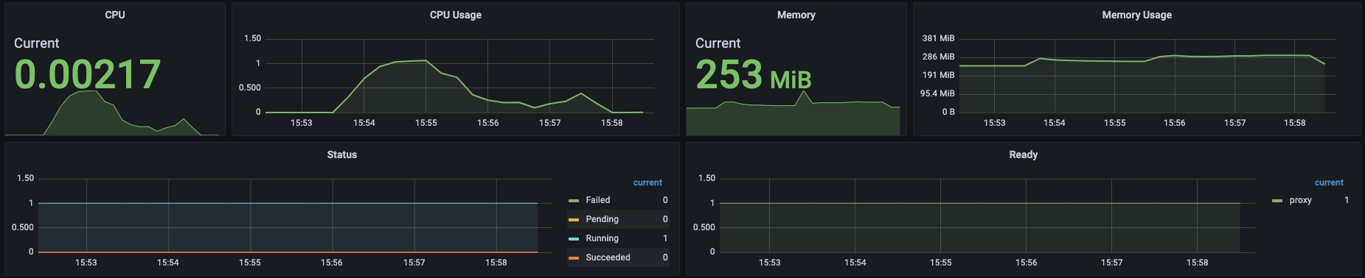This screenshot has height=278, width=1365.
Task: Click the 0 B axis label
Action: 948,112
